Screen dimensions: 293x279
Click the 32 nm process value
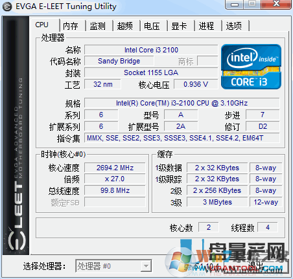[x=102, y=84]
